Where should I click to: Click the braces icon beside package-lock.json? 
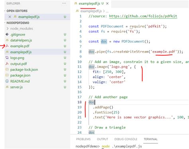point(7,70)
